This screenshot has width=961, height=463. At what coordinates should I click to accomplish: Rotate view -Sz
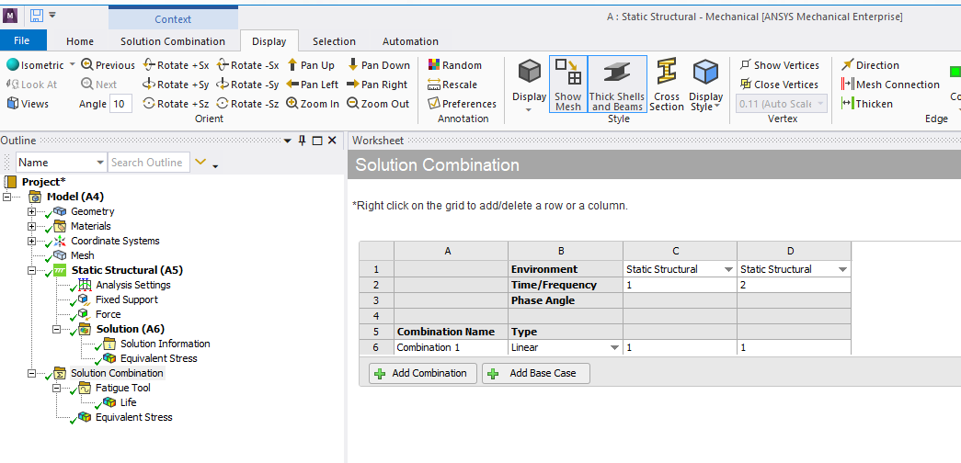point(247,104)
